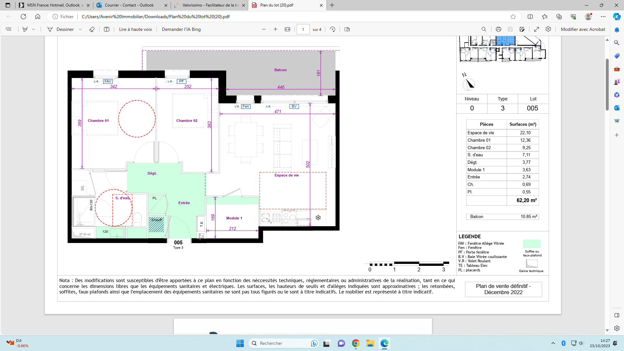Go back to previous page
The height and width of the screenshot is (351, 624).
coord(9,17)
